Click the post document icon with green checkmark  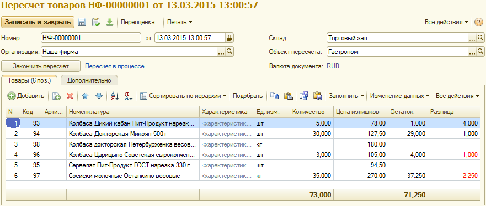(x=96, y=22)
